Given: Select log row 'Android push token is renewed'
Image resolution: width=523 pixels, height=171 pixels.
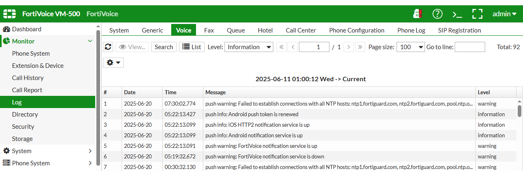Looking at the screenshot, I should coord(309,114).
